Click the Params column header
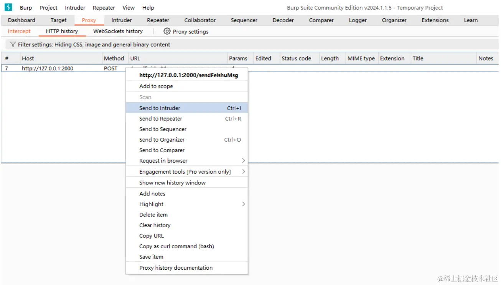This screenshot has width=501, height=285. click(x=240, y=59)
